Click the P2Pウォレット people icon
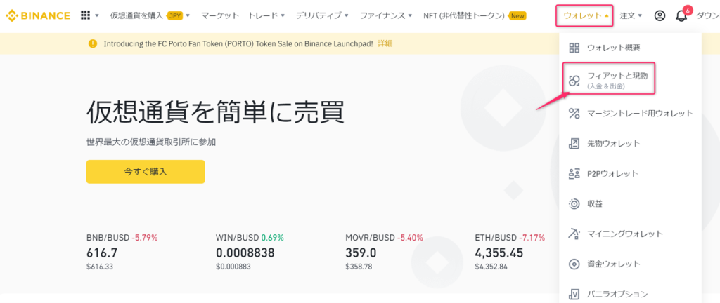720x303 pixels. point(574,173)
